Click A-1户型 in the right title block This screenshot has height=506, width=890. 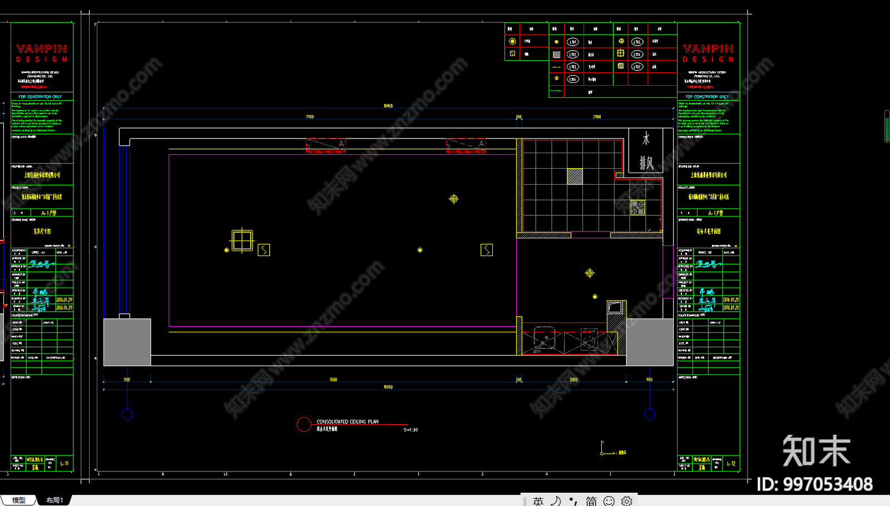[x=715, y=213]
